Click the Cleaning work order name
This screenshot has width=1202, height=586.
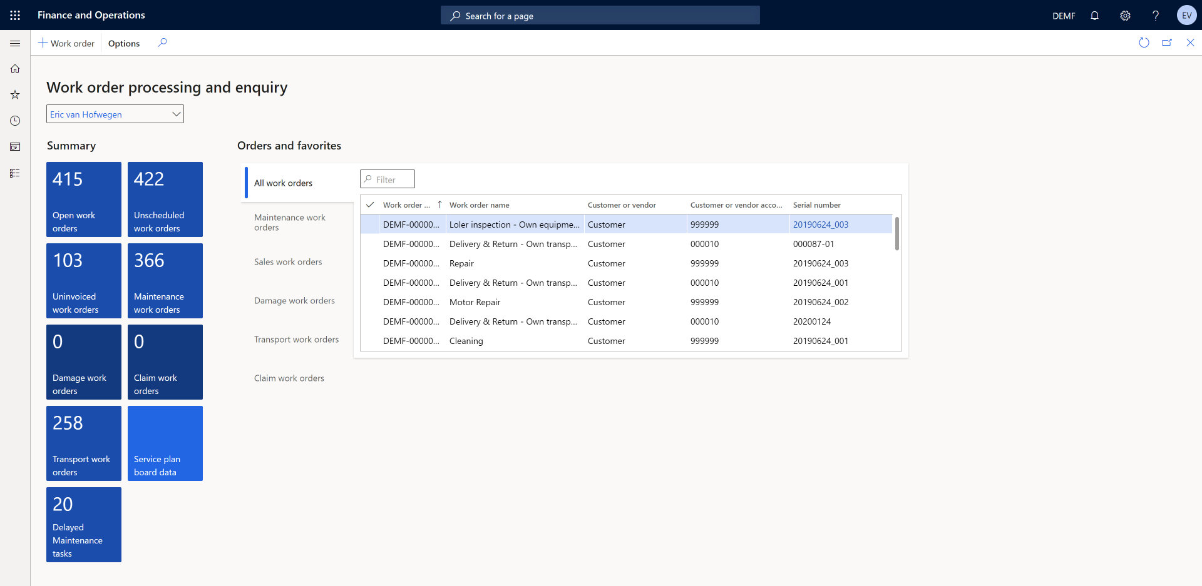pos(466,341)
